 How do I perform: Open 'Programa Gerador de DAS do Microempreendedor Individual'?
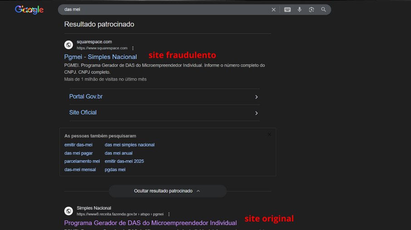151,223
